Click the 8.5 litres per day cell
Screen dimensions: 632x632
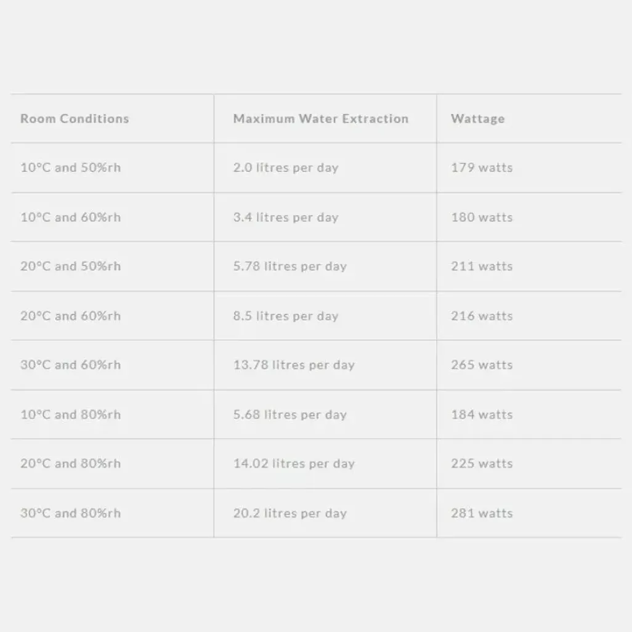286,316
